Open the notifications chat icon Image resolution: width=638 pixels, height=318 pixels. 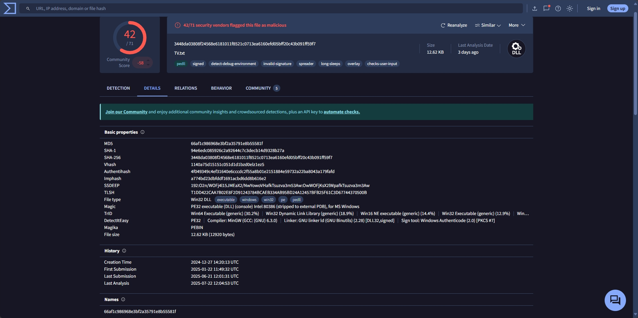click(x=546, y=9)
